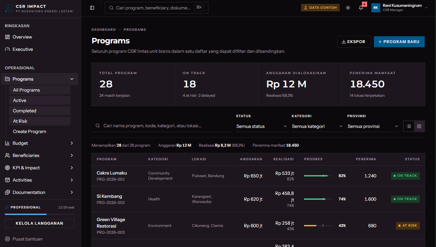
Task: Click Cakra Lumaku progress bar
Action: tap(318, 176)
